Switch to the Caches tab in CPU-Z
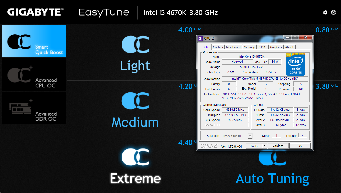 218,47
